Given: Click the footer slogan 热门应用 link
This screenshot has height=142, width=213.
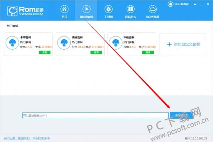Looking at the screenshot, I should pos(27,138).
